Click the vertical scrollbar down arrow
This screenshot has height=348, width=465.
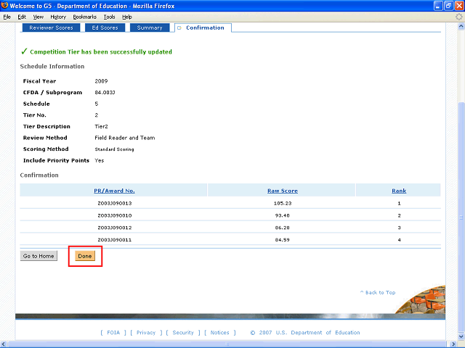click(461, 336)
